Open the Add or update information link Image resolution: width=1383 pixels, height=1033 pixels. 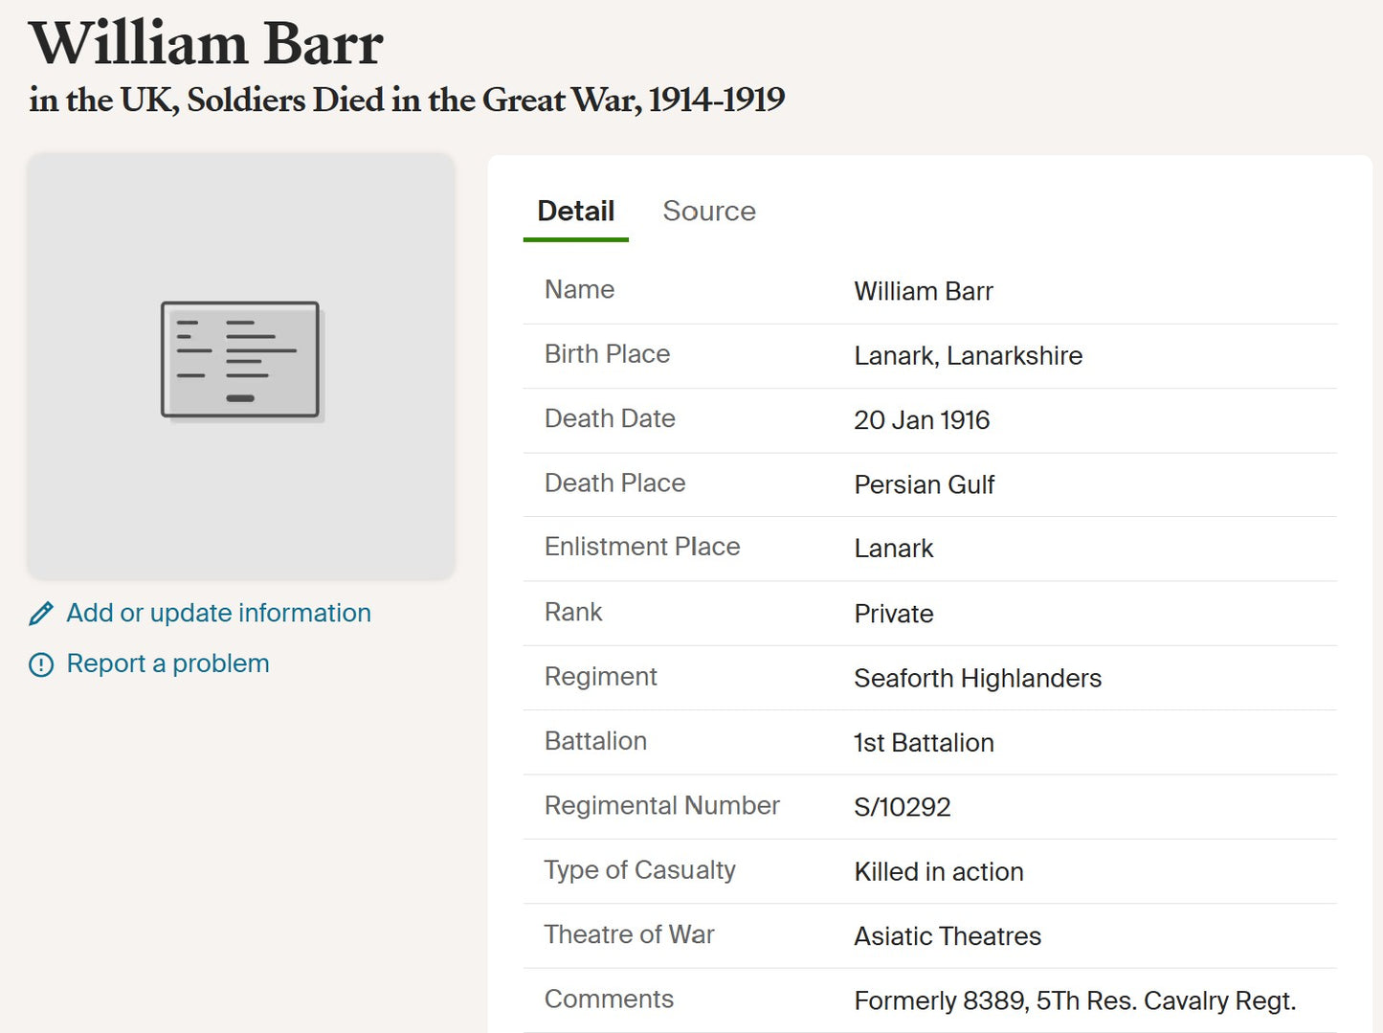(218, 614)
